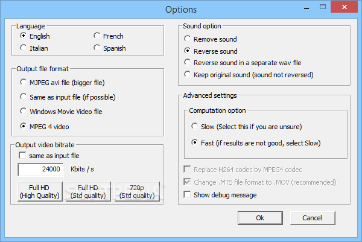Minimize the Options window
This screenshot has height=242, width=362.
tap(306, 7)
